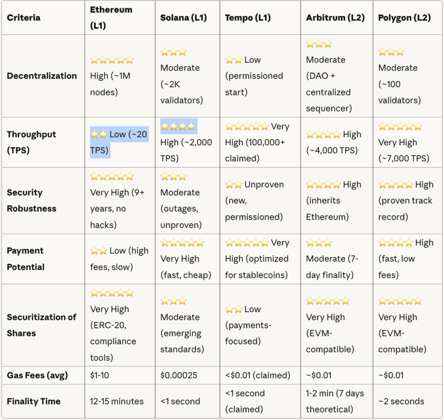Click Arbitrum's three-star Decentralization rating
The height and width of the screenshot is (420, 444).
pos(319,44)
